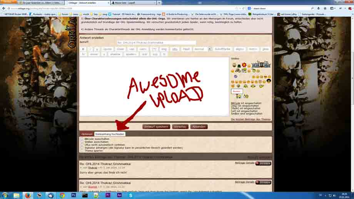Select the Optionen tab
This screenshot has height=199, width=354.
click(x=87, y=134)
